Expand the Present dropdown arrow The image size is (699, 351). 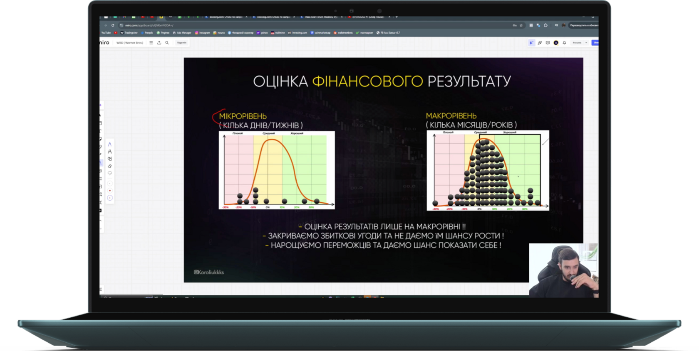[x=586, y=43]
